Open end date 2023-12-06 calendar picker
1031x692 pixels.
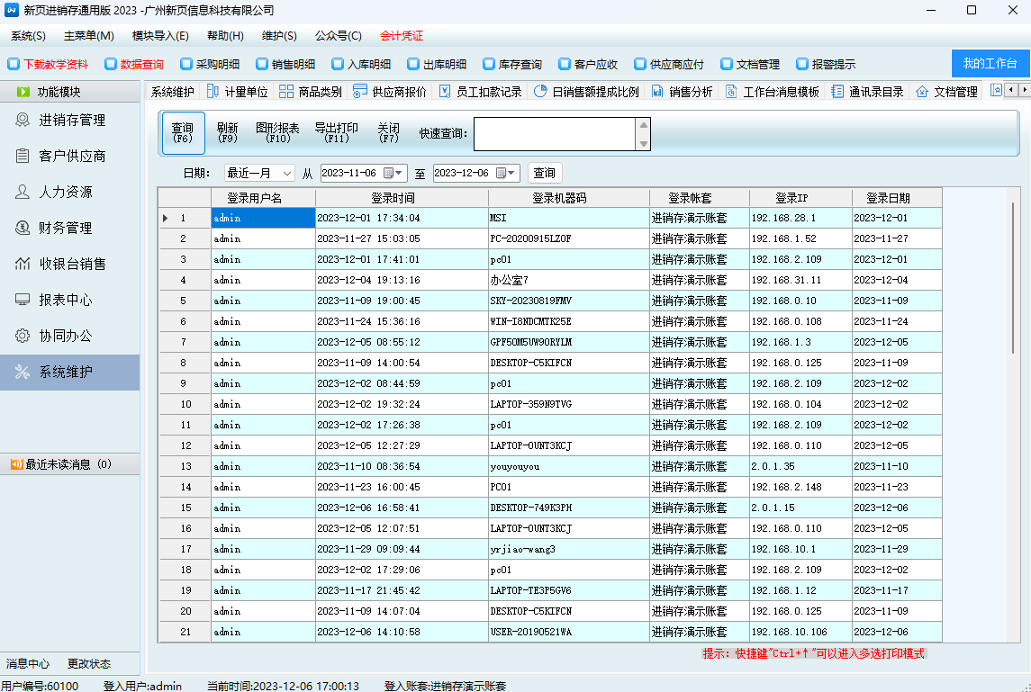[505, 173]
